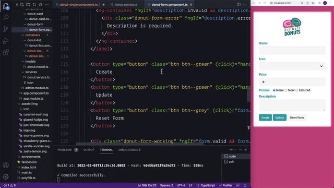Click the Collapse Folders icon in Explorer
The width and height of the screenshot is (334, 188).
41,5
